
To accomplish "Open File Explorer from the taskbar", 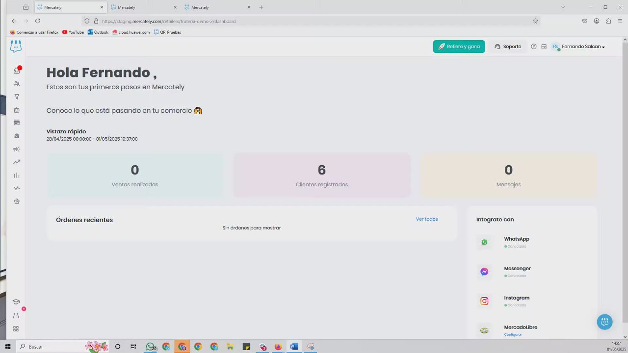I will pyautogui.click(x=230, y=347).
